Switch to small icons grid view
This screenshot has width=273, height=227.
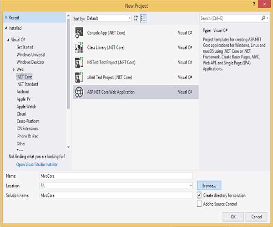tap(136, 19)
